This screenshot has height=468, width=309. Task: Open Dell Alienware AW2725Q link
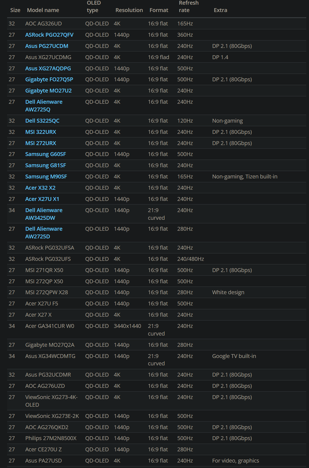point(44,106)
